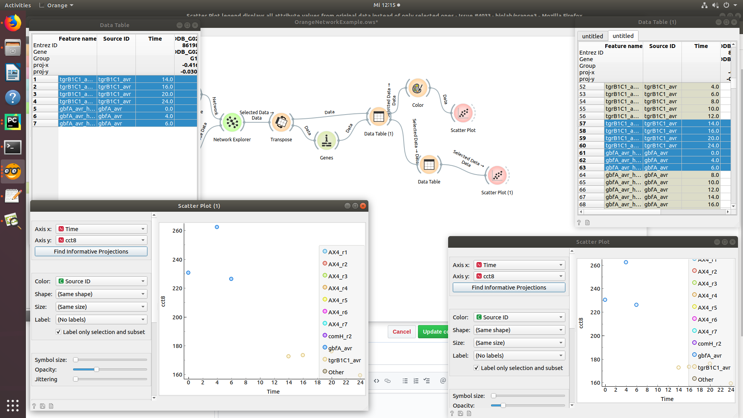Open the Scatter Plot widget on canvas

coord(463,113)
